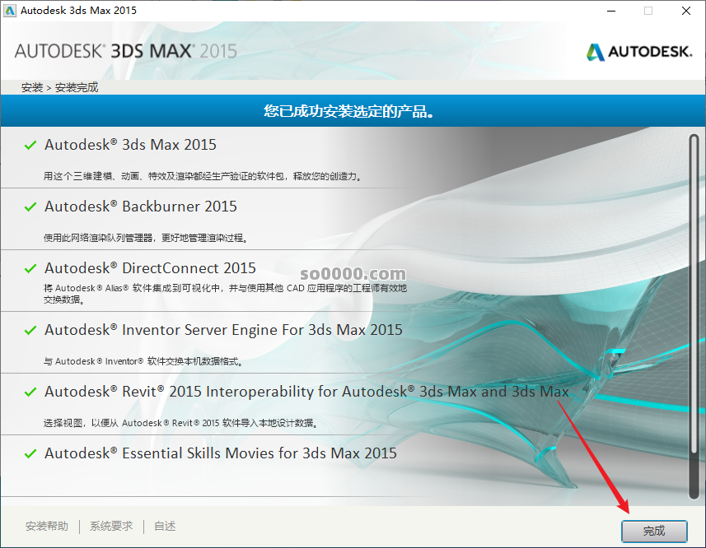This screenshot has width=706, height=548.
Task: Close the installer window
Action: click(685, 11)
